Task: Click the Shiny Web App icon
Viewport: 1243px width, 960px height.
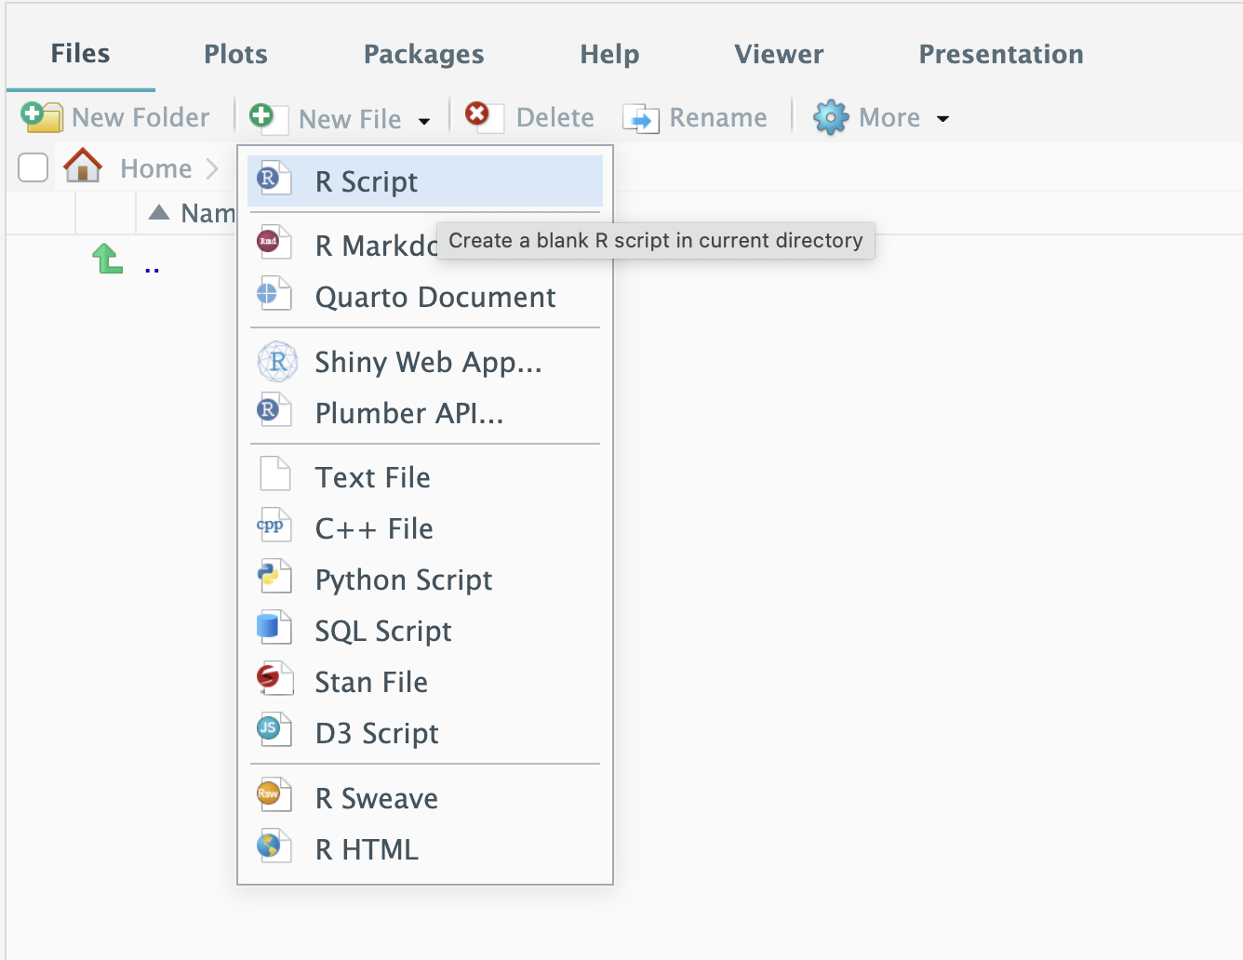Action: [277, 361]
